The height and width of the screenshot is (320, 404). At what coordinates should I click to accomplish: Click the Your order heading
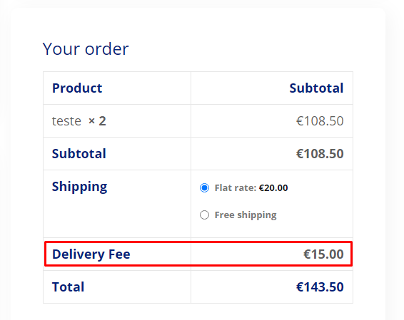pos(86,49)
